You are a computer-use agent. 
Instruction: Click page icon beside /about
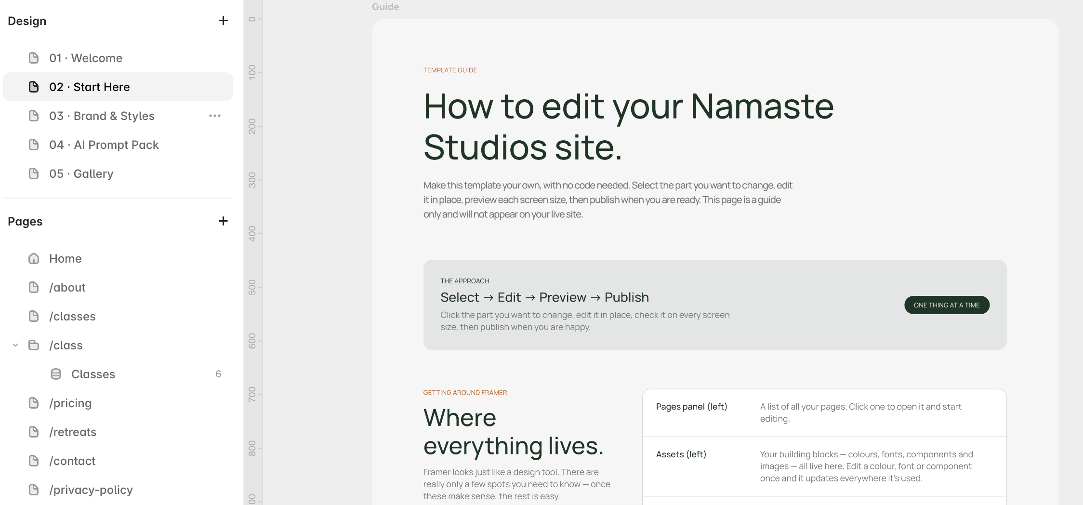click(34, 287)
